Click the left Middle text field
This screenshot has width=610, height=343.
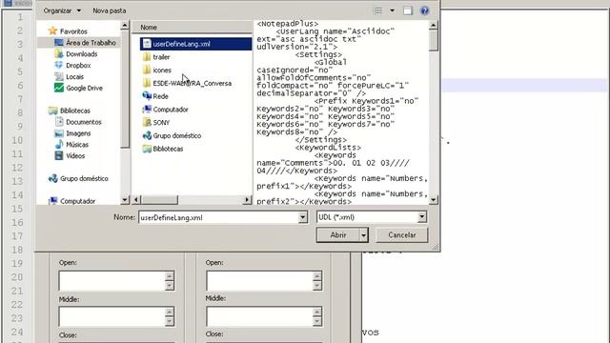112,316
